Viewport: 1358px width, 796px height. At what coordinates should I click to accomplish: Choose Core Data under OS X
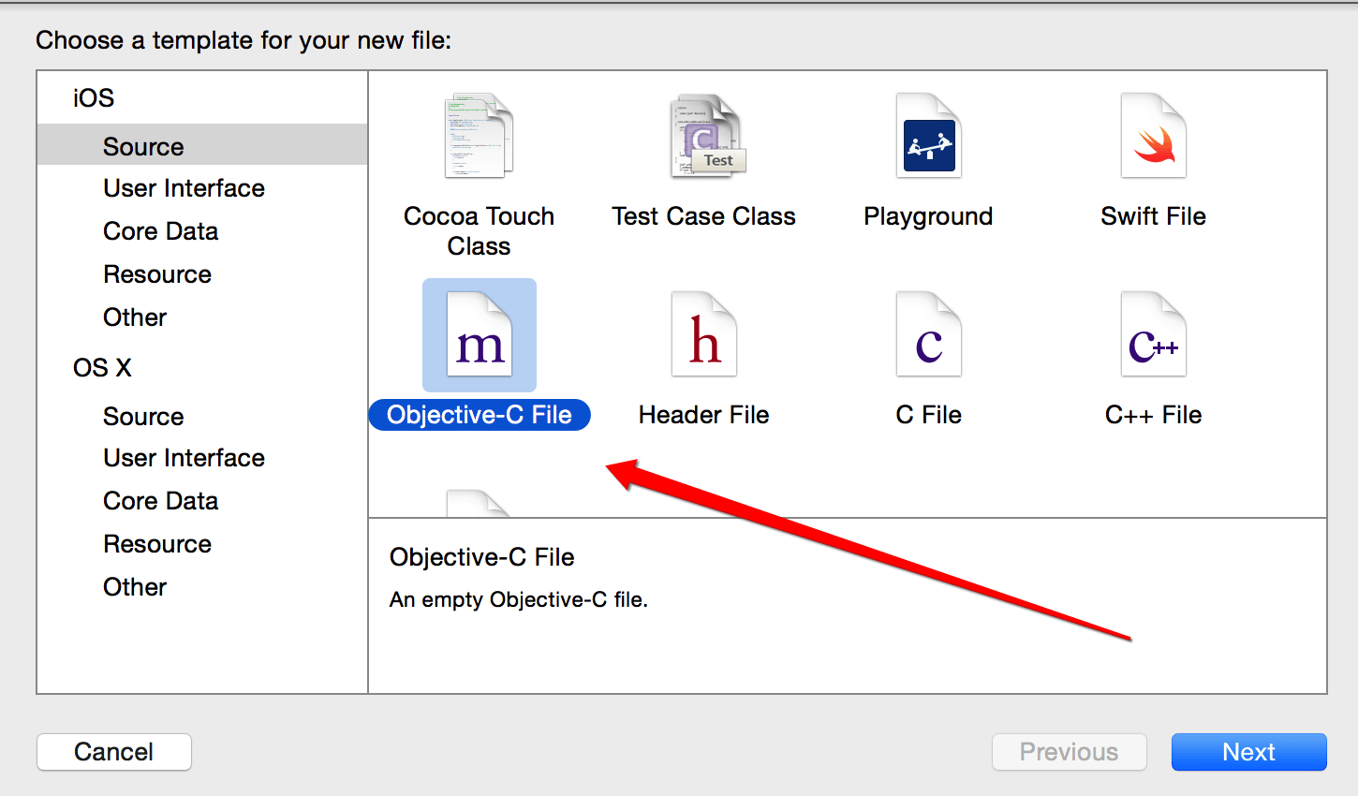pos(160,501)
